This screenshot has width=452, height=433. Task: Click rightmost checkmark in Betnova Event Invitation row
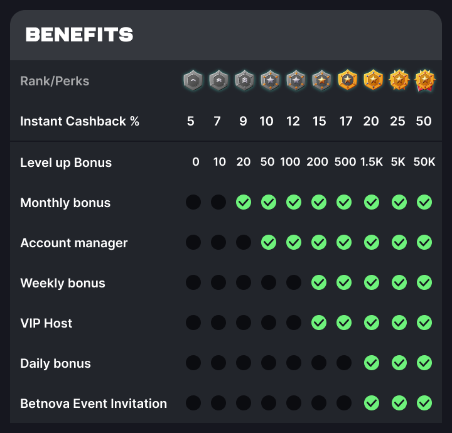(424, 403)
